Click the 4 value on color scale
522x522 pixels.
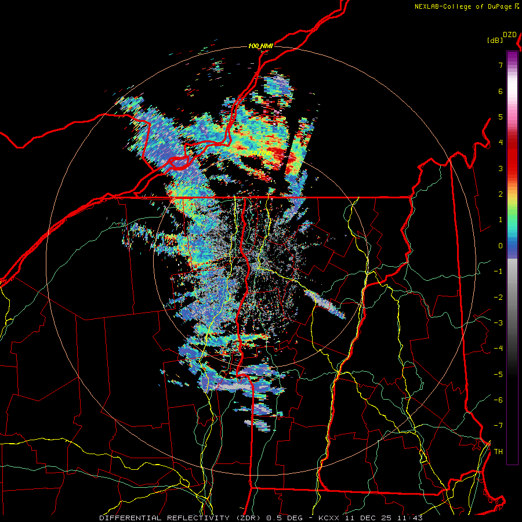501,143
